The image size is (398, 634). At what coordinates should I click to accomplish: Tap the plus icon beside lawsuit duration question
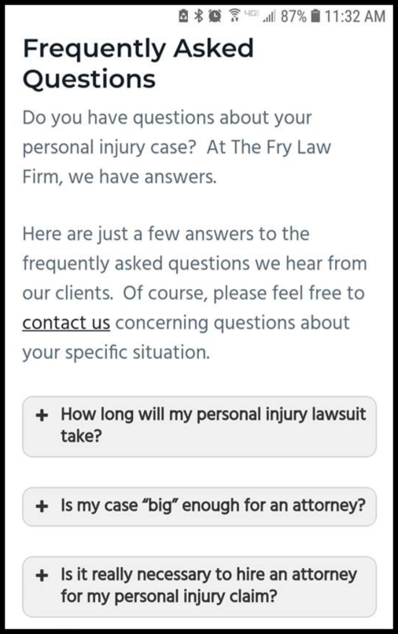pyautogui.click(x=42, y=415)
